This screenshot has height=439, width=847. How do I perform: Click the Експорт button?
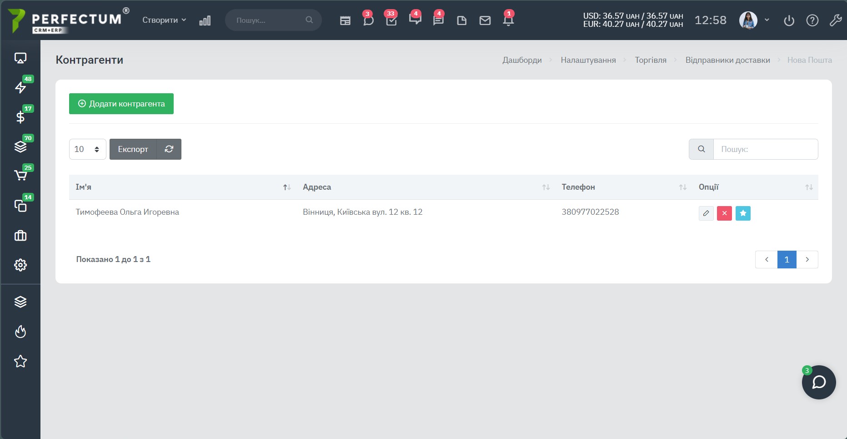point(133,149)
